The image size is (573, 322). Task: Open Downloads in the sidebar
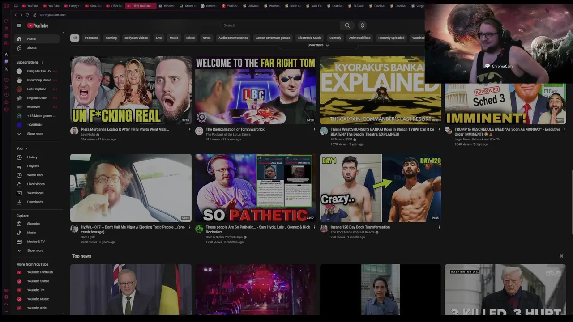tap(37, 202)
